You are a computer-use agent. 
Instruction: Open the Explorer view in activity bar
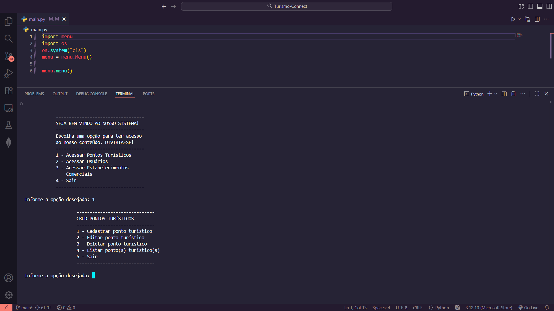pos(9,21)
